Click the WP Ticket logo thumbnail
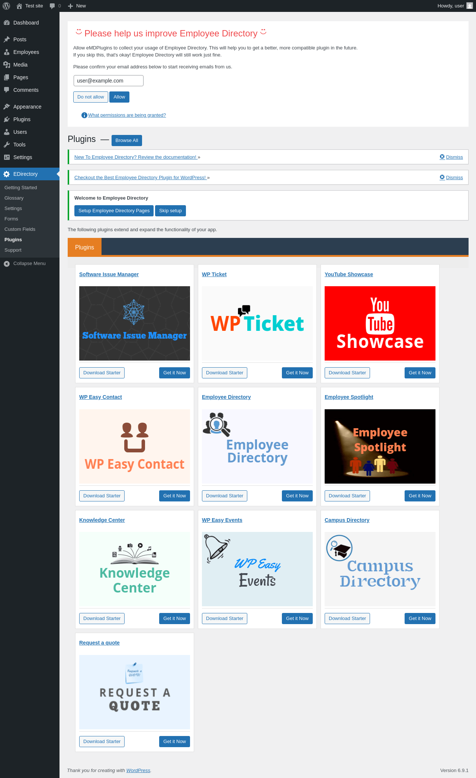Viewport: 476px width, 778px height. (x=257, y=323)
